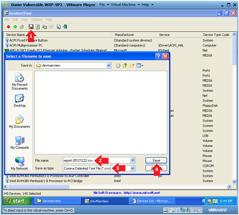The height and width of the screenshot is (215, 239).
Task: Open VMware Player Virtual Machine menu
Action: click(125, 5)
